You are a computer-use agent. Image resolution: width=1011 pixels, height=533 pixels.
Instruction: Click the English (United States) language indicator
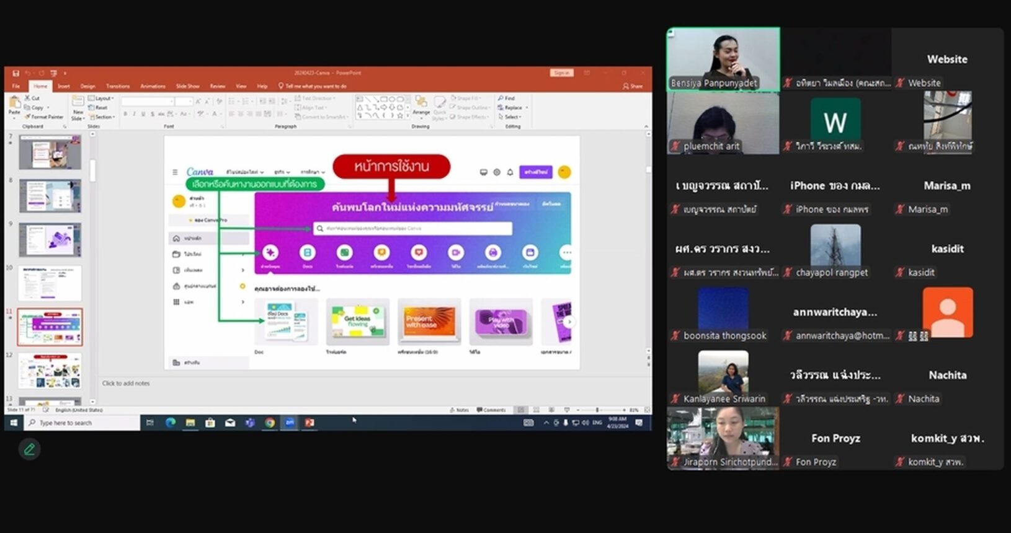coord(79,410)
